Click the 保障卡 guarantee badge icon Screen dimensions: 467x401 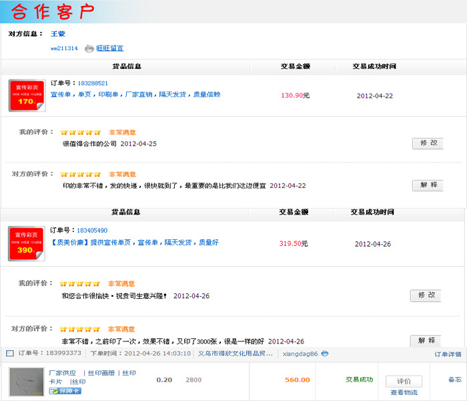click(x=65, y=390)
